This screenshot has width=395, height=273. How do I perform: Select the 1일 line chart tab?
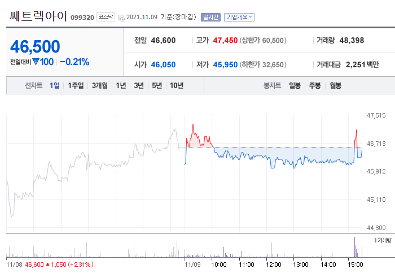coord(54,85)
